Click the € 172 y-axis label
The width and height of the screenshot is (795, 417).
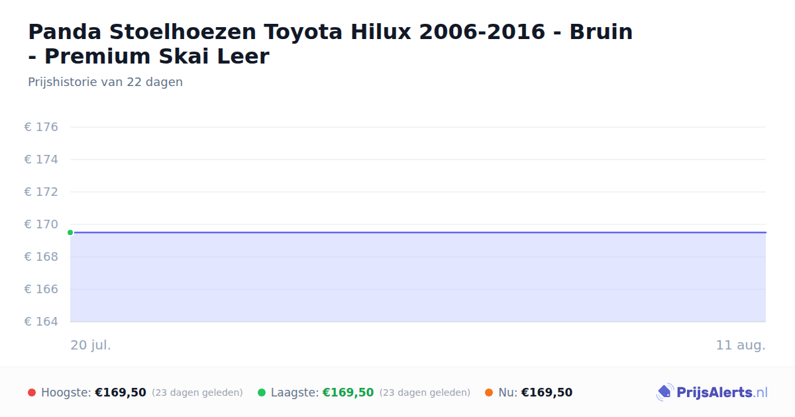[x=41, y=192]
